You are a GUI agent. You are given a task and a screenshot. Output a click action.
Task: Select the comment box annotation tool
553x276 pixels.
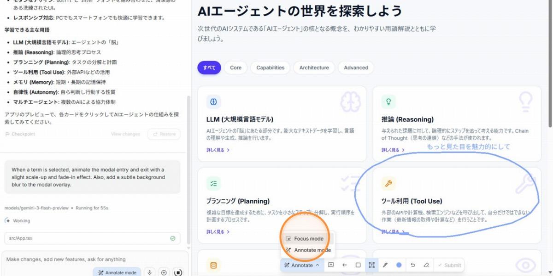[331, 265]
